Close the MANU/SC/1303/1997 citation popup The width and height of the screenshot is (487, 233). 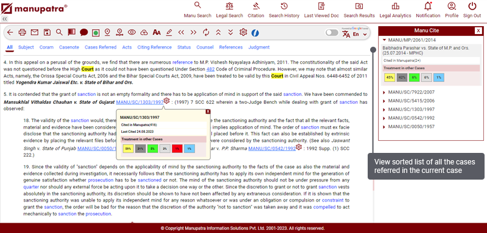tap(208, 112)
